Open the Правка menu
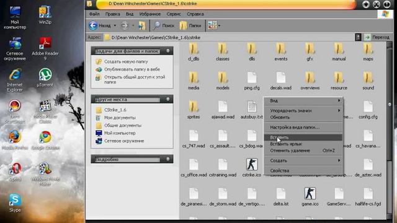Image resolution: width=397 pixels, height=223 pixels. click(113, 14)
